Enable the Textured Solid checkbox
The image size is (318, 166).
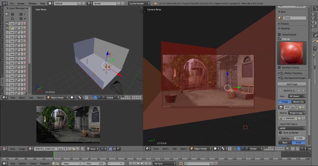tap(279, 34)
